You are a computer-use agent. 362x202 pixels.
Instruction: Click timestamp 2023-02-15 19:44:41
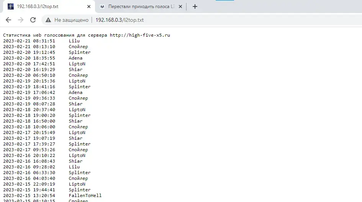[29, 190]
